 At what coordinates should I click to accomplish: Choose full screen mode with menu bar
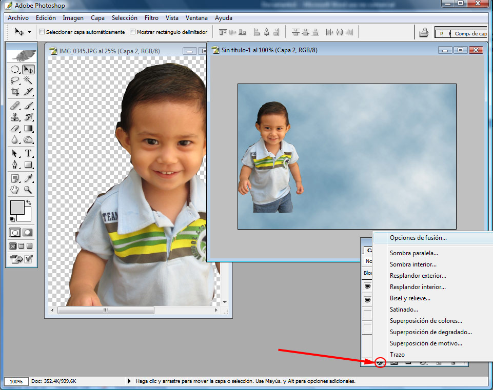click(x=22, y=246)
